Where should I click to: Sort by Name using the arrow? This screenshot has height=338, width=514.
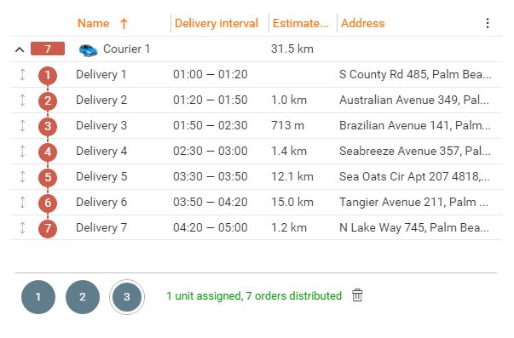124,24
